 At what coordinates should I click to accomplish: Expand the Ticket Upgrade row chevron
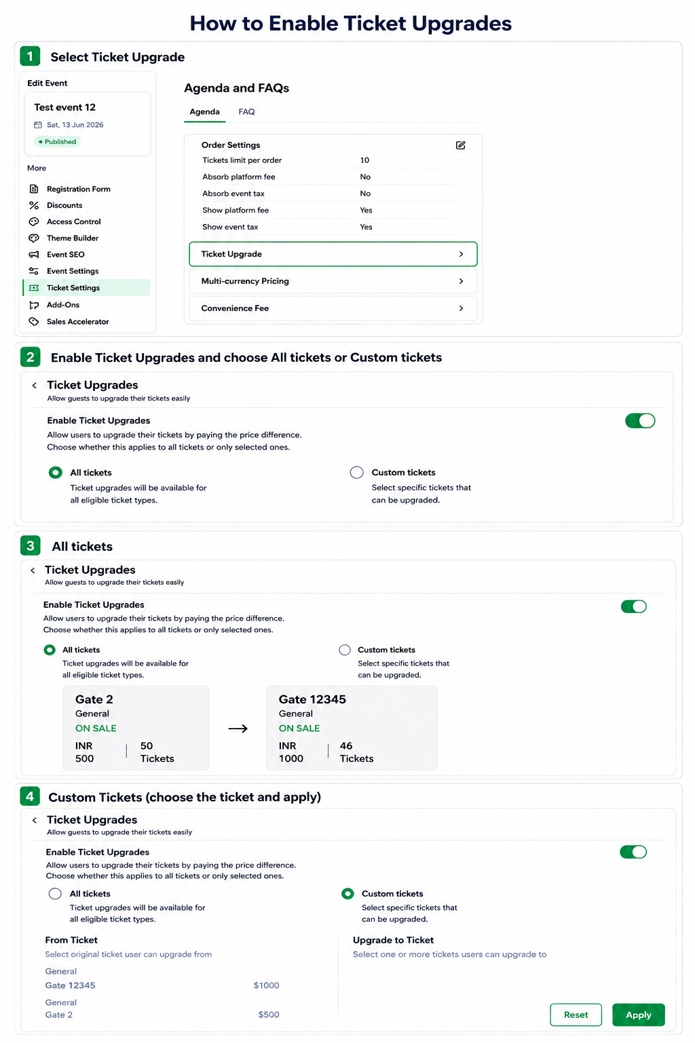coord(462,254)
